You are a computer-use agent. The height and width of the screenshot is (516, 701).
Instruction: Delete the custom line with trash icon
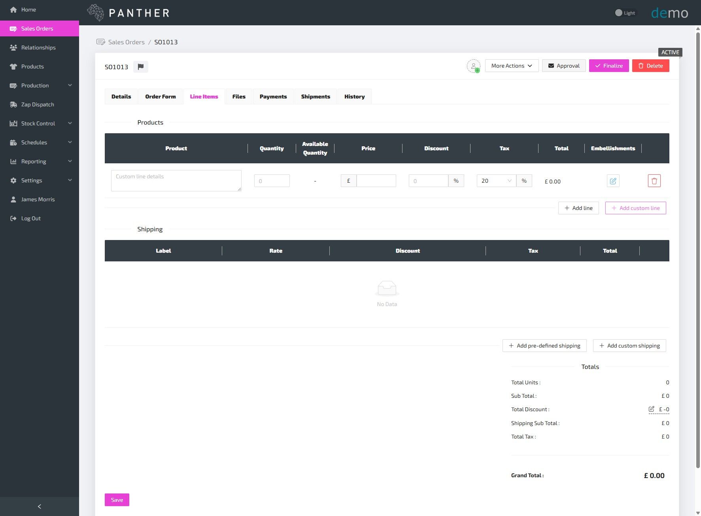(x=654, y=181)
